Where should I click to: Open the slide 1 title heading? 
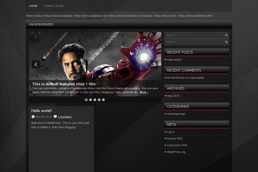click(x=64, y=84)
